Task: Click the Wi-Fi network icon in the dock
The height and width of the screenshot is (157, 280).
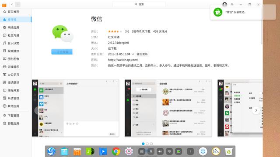Action: click(x=169, y=151)
